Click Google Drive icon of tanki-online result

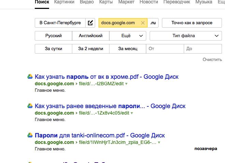30,135
